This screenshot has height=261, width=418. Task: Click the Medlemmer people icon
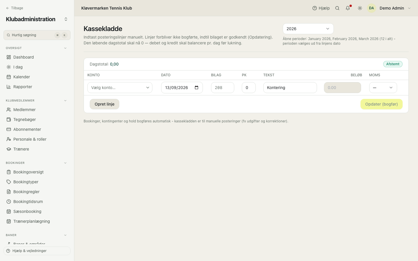pos(9,110)
